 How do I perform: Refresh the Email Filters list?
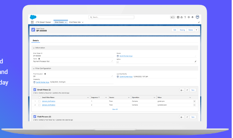click(187, 90)
